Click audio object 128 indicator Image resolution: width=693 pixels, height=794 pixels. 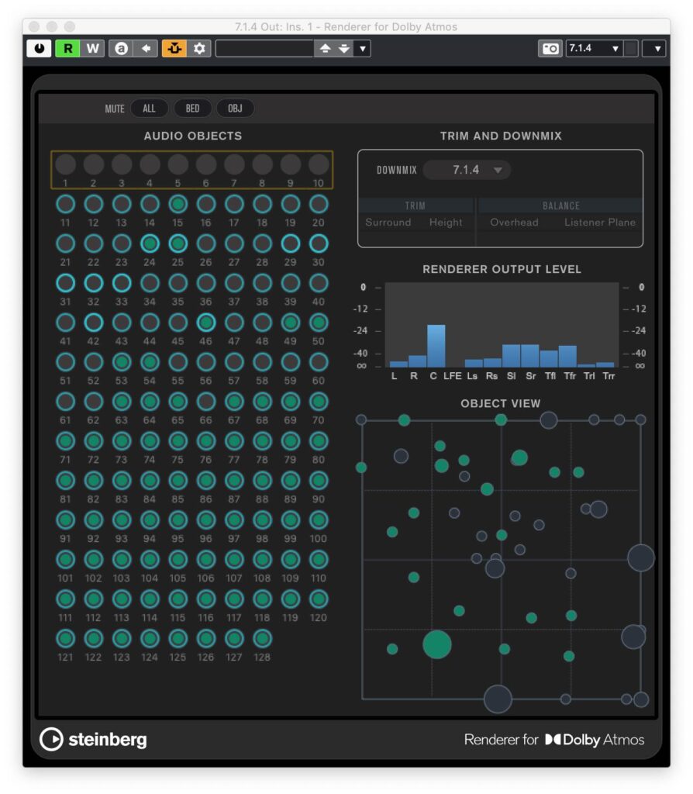pyautogui.click(x=262, y=639)
